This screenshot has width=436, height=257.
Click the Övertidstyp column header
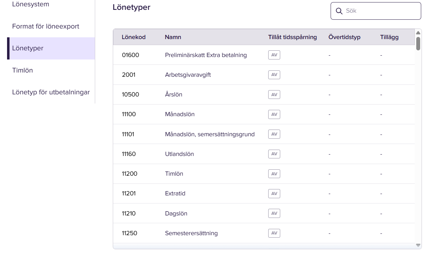coord(344,37)
